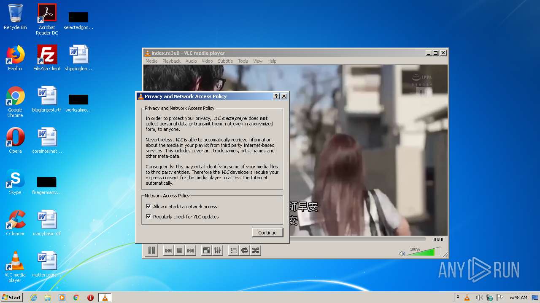Open the View menu

258,61
